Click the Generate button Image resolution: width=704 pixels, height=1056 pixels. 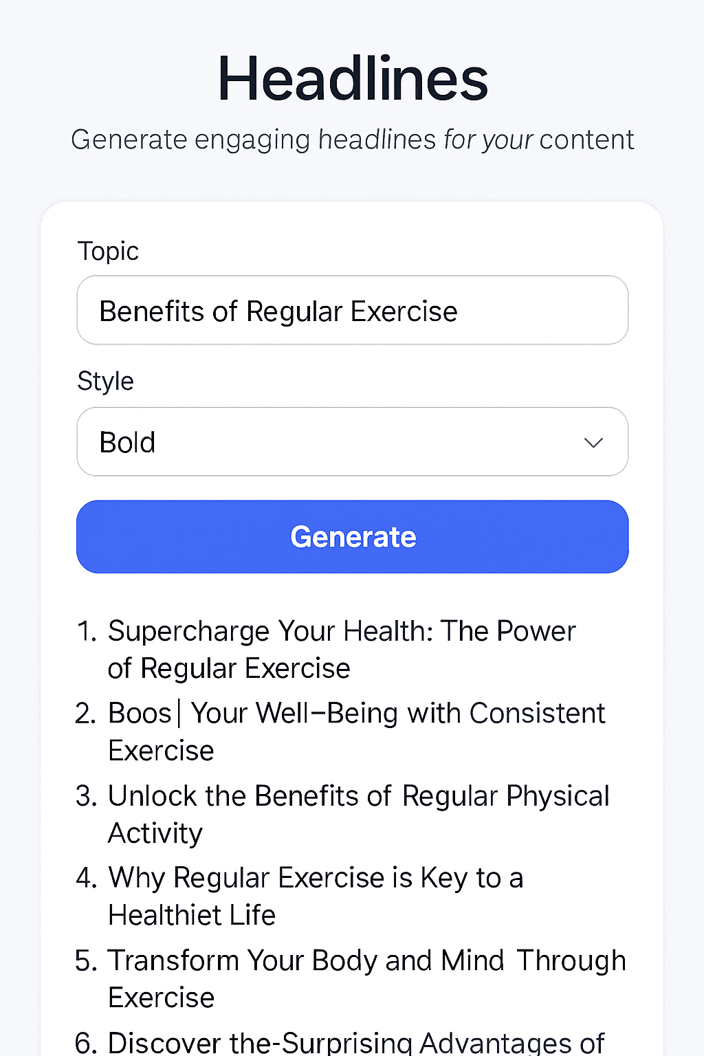[352, 537]
